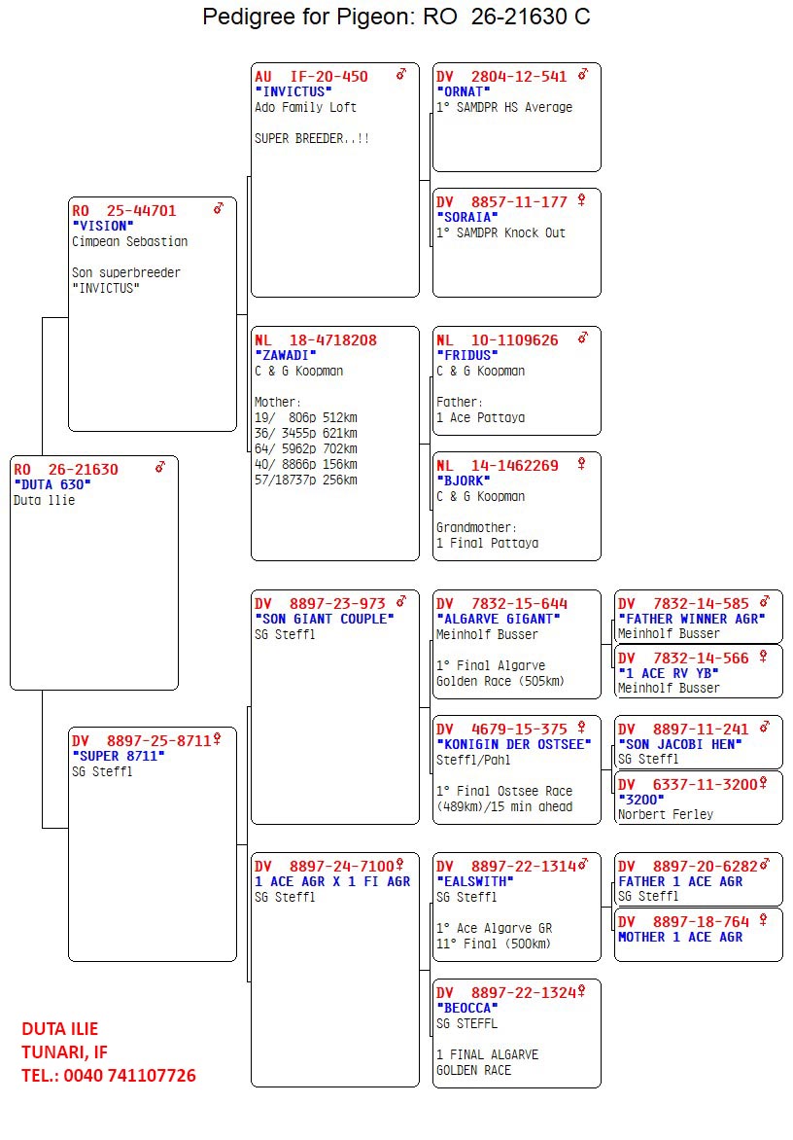Click the 'Ado Family Loft' text
Viewport: 793px width, 1140px height.
pos(305,108)
